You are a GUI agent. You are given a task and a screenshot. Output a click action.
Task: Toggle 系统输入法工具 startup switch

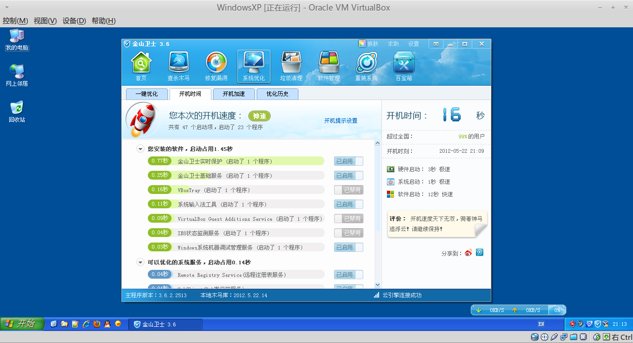pos(348,204)
